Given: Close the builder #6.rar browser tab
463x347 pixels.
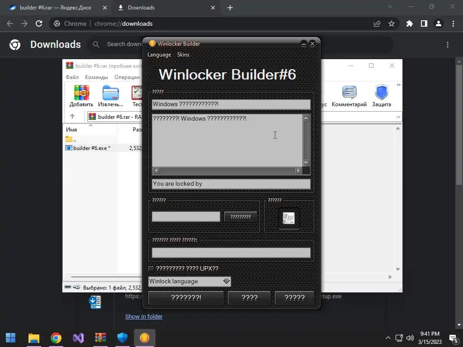Looking at the screenshot, I should pos(105,8).
